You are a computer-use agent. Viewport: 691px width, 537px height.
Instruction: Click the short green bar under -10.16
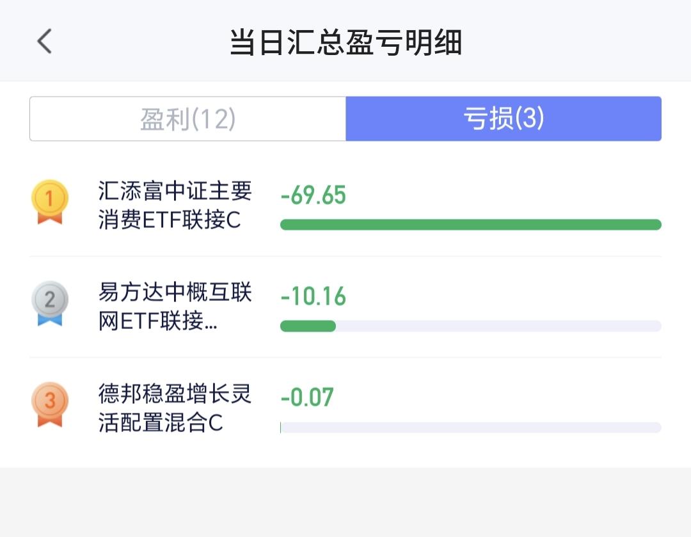coord(308,326)
